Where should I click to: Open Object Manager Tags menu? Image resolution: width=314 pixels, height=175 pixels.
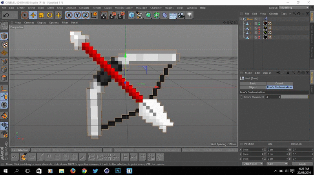pos(284,14)
